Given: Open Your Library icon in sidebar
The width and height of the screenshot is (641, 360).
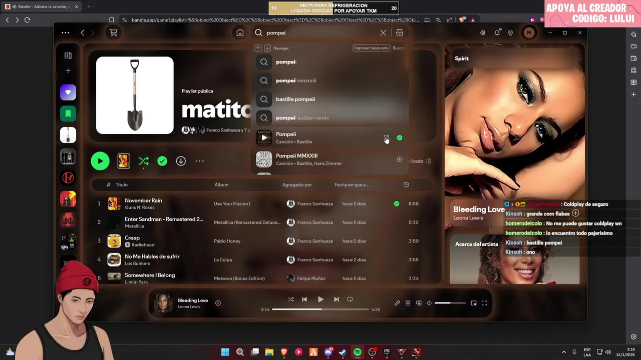Looking at the screenshot, I should click(x=68, y=55).
